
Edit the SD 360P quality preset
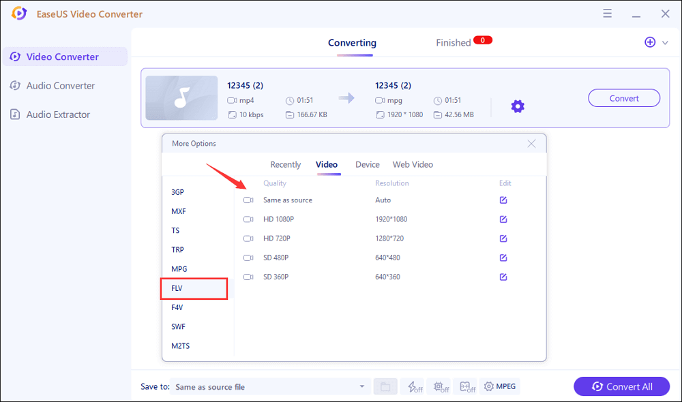tap(503, 277)
